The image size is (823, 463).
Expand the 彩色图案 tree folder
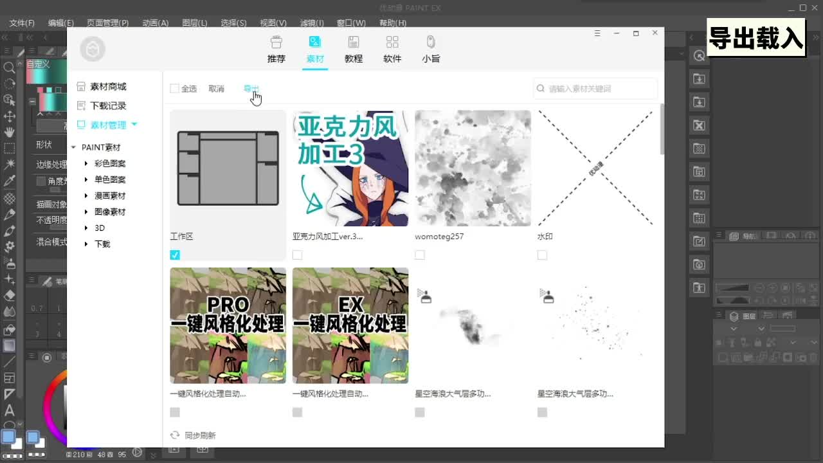(86, 163)
